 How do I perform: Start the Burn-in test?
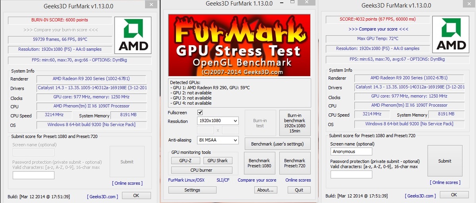260,123
